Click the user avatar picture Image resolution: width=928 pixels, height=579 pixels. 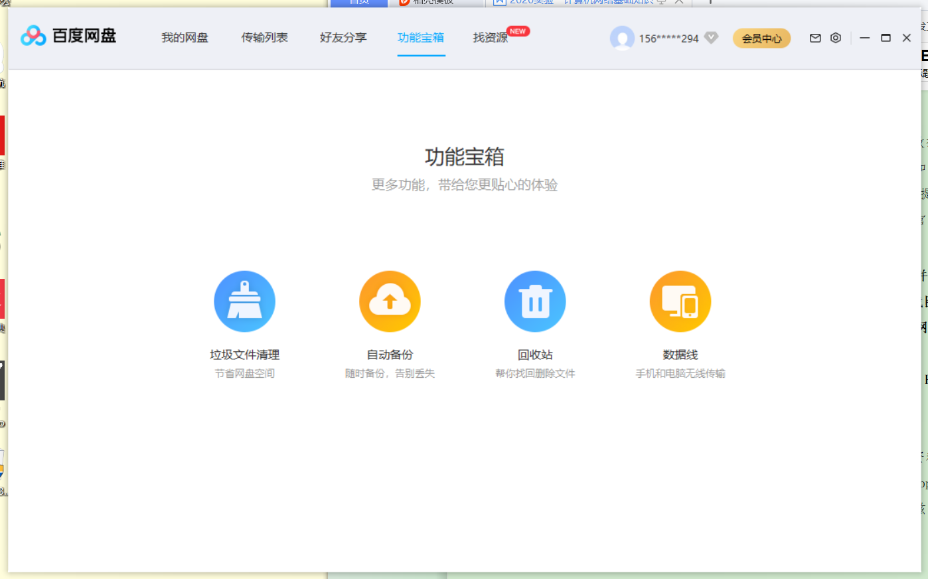click(x=622, y=38)
